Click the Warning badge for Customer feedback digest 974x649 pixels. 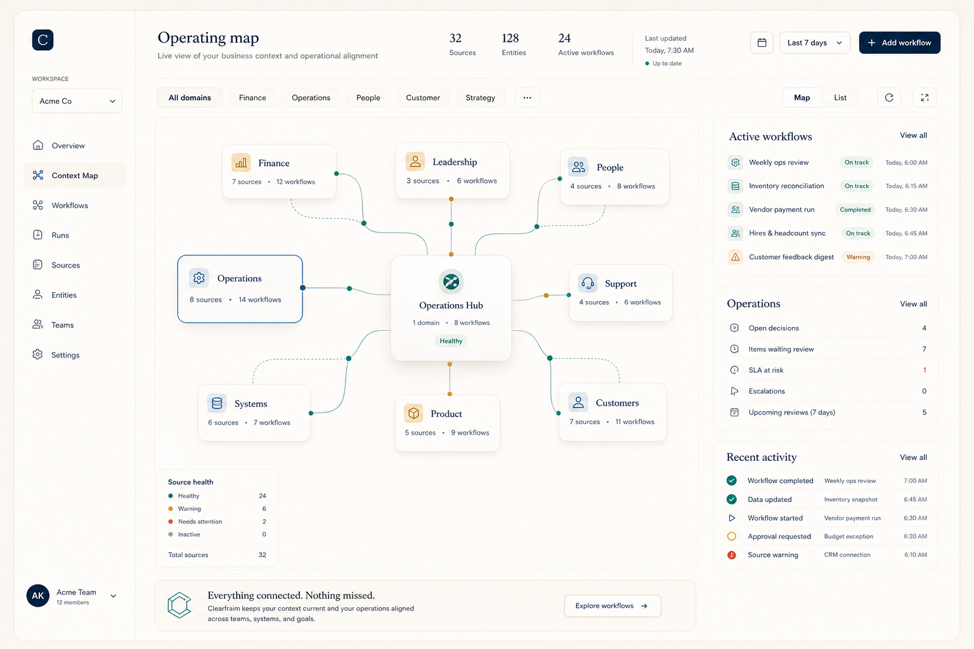coord(858,257)
